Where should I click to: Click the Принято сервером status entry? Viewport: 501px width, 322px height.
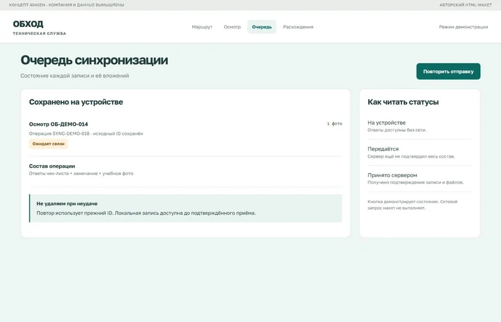[392, 175]
